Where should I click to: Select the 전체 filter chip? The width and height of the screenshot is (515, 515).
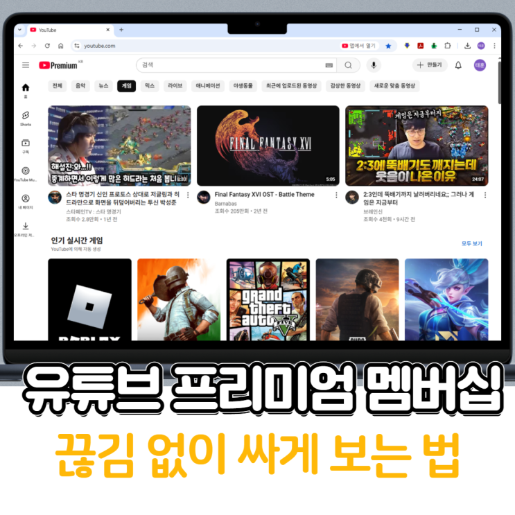[57, 86]
